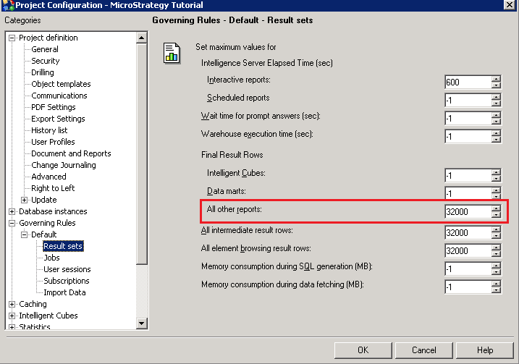Expand the Caching category
519x364 pixels.
coord(12,304)
